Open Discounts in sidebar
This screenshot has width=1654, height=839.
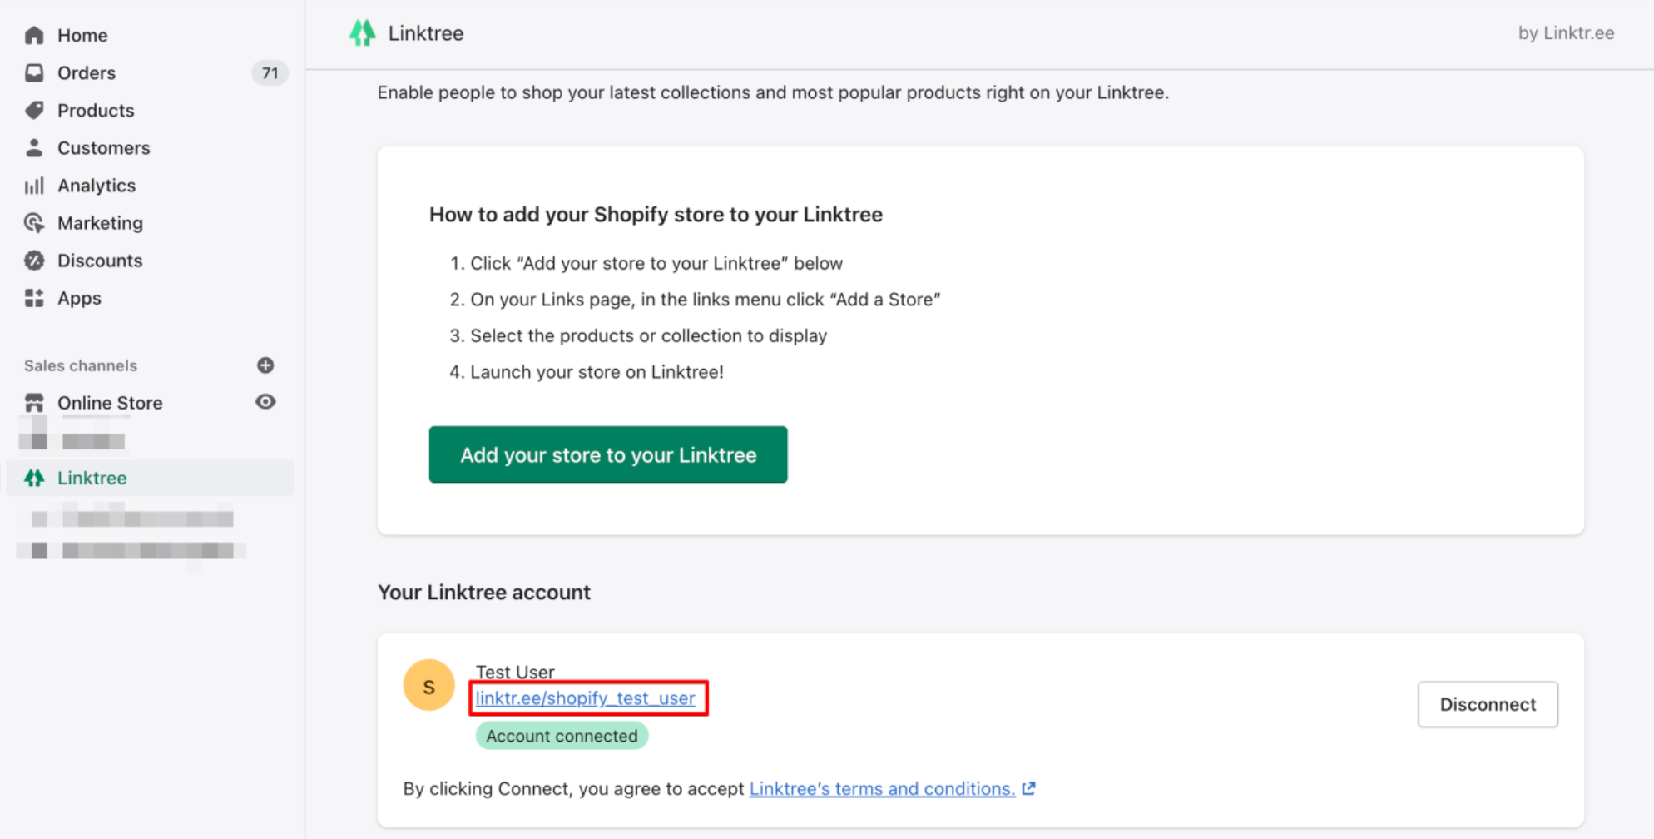(100, 261)
